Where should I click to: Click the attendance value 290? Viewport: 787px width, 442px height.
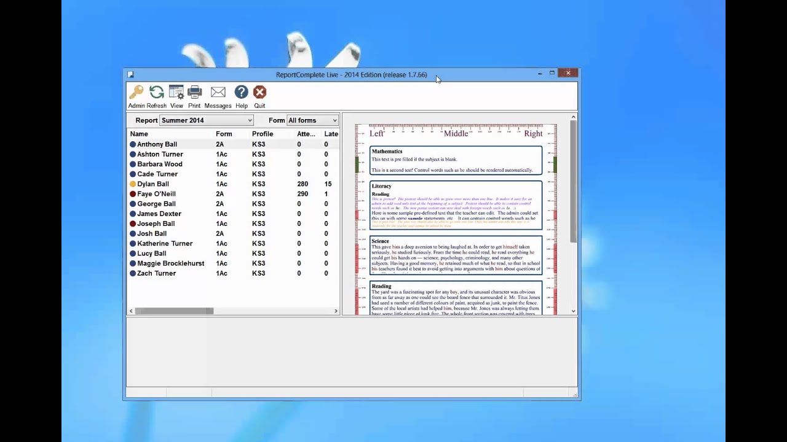tap(303, 194)
